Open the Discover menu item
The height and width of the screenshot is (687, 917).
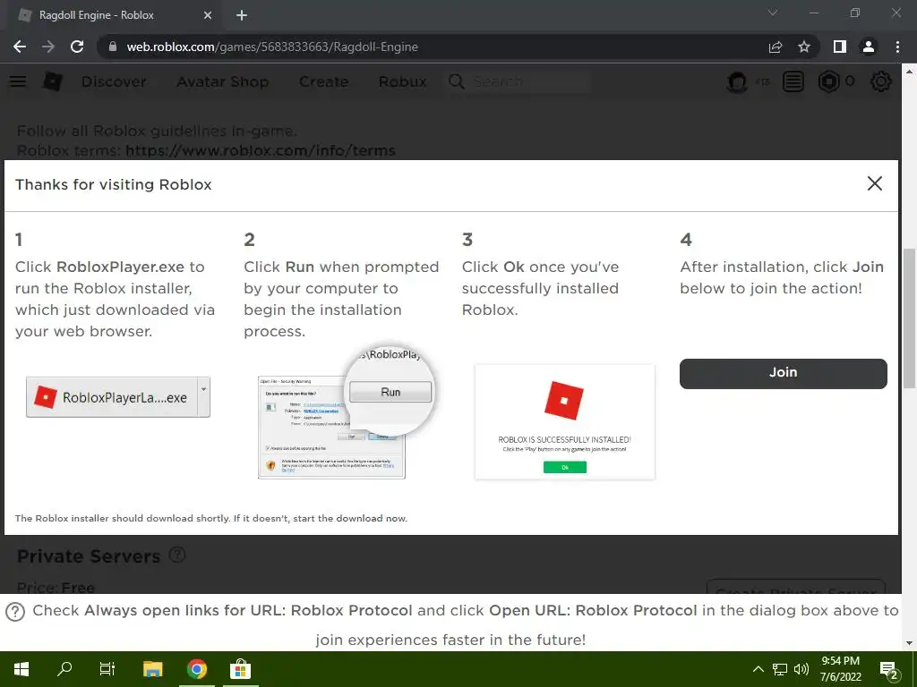pyautogui.click(x=114, y=81)
